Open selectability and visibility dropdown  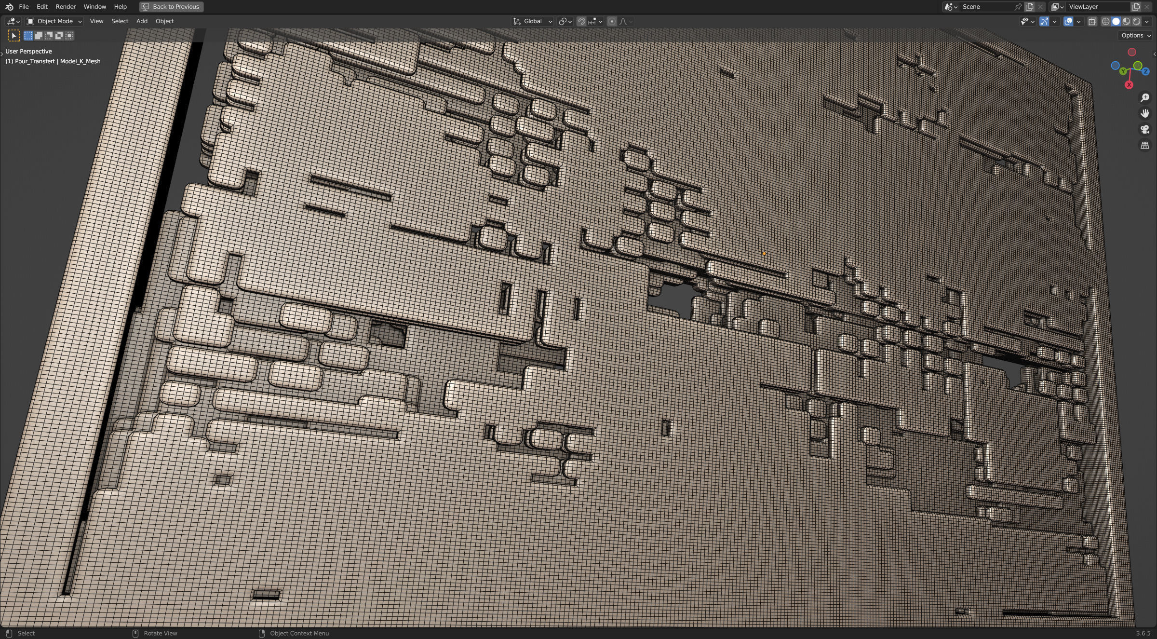point(1028,21)
